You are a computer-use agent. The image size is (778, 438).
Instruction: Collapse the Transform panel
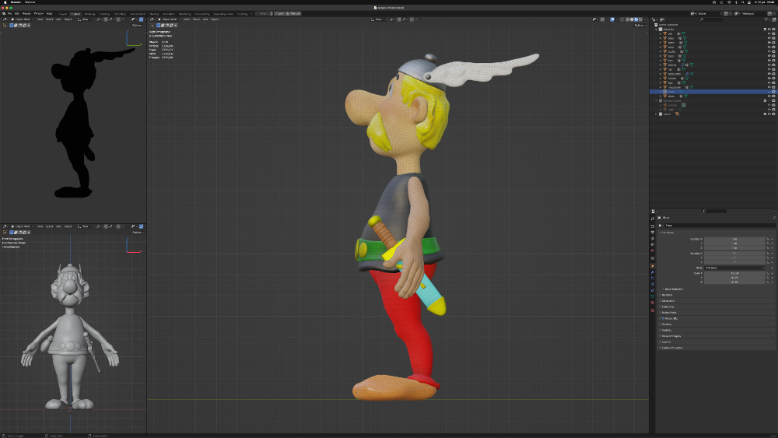pos(667,233)
